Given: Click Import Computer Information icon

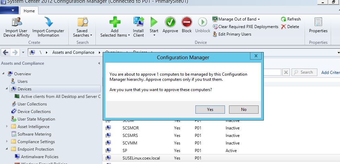Looking at the screenshot, I should (48, 22).
